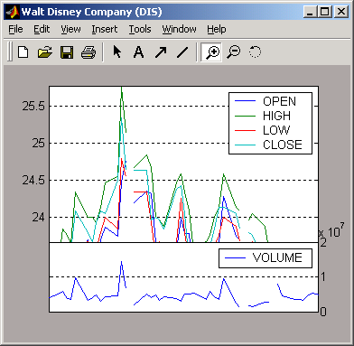Click the MATLAB icon in title bar
The width and height of the screenshot is (354, 346).
coord(13,12)
